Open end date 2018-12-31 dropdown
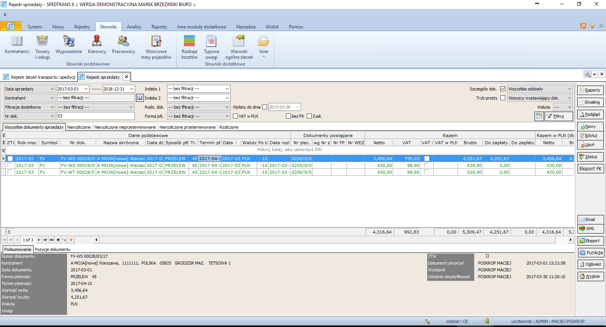This screenshot has width=606, height=327. pyautogui.click(x=132, y=89)
